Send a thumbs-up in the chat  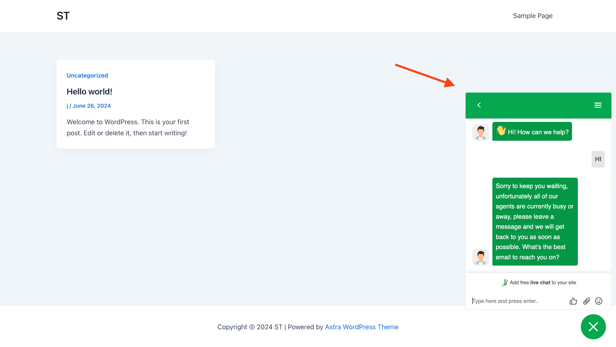(x=573, y=301)
